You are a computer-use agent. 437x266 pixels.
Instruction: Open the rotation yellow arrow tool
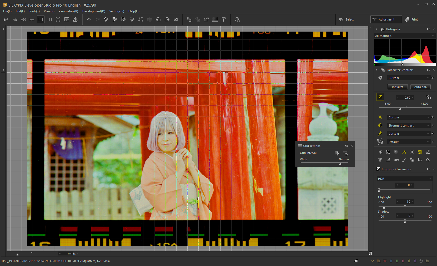[x=420, y=152]
